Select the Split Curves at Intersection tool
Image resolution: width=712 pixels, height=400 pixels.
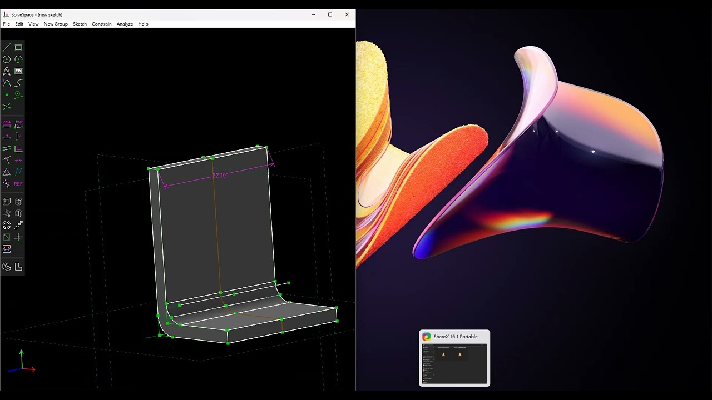(7, 106)
